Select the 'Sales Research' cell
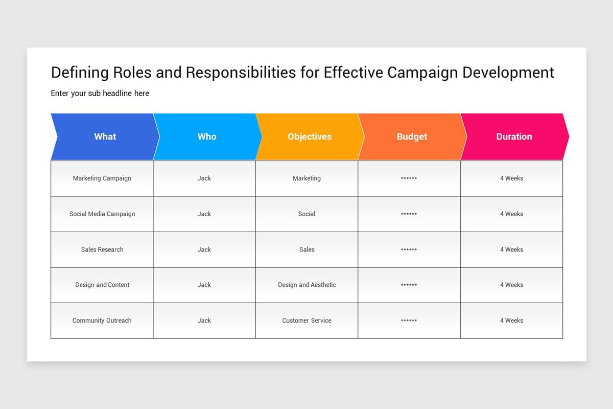The image size is (613, 409). pyautogui.click(x=102, y=249)
